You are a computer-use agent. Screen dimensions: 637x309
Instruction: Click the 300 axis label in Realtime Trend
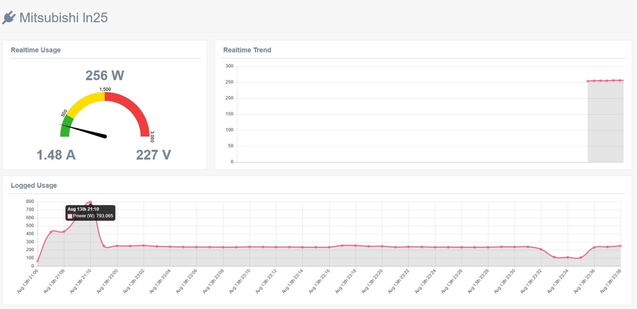[229, 66]
